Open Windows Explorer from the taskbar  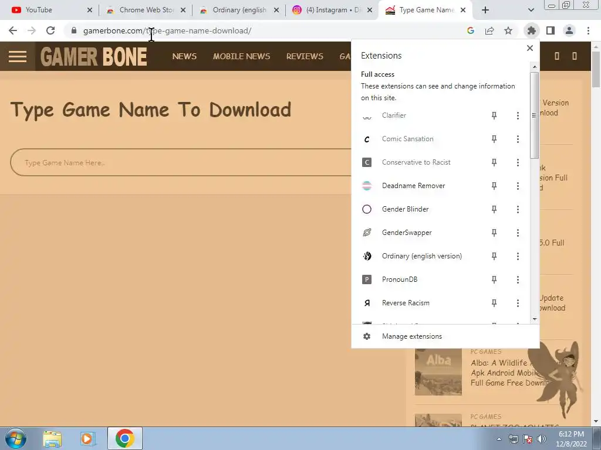pyautogui.click(x=52, y=438)
